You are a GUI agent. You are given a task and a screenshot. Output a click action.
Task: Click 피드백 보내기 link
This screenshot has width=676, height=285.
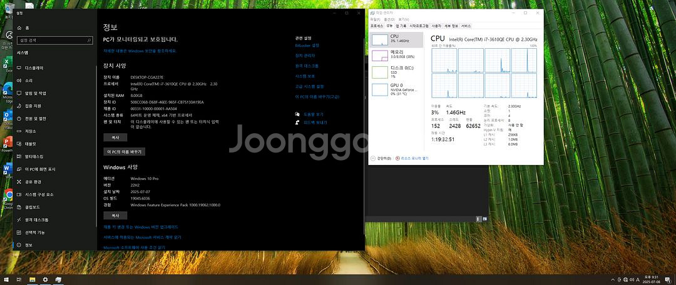(315, 122)
